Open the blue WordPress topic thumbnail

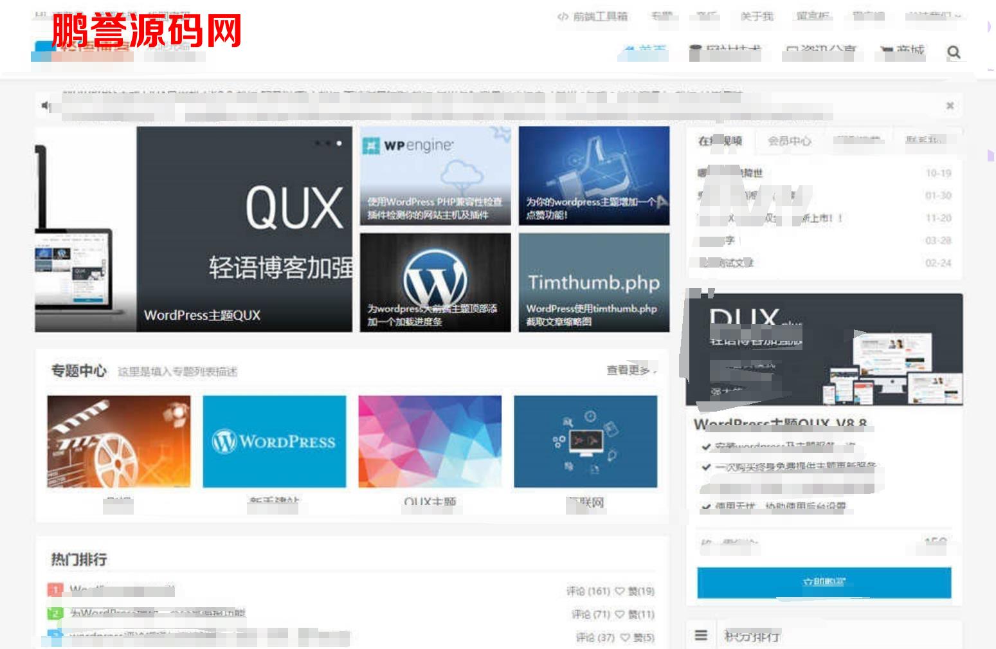(x=275, y=442)
